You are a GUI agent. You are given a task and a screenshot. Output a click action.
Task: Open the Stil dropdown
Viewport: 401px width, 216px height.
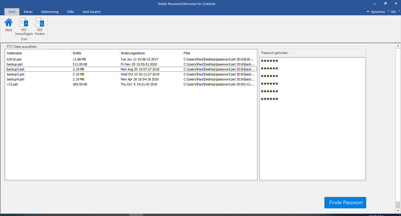coord(395,12)
